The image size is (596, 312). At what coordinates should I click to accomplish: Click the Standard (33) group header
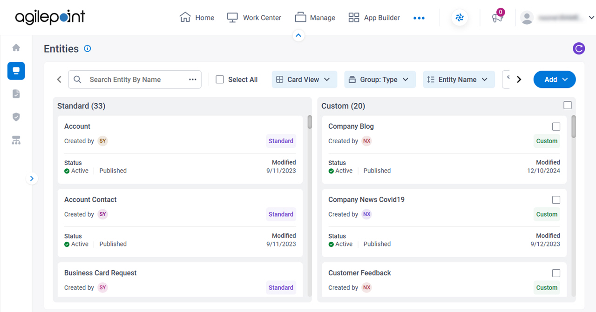click(x=81, y=106)
